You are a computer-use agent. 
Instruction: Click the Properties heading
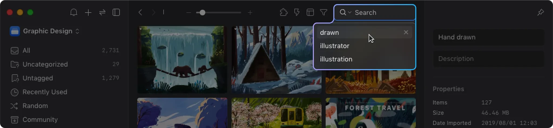coord(448,89)
